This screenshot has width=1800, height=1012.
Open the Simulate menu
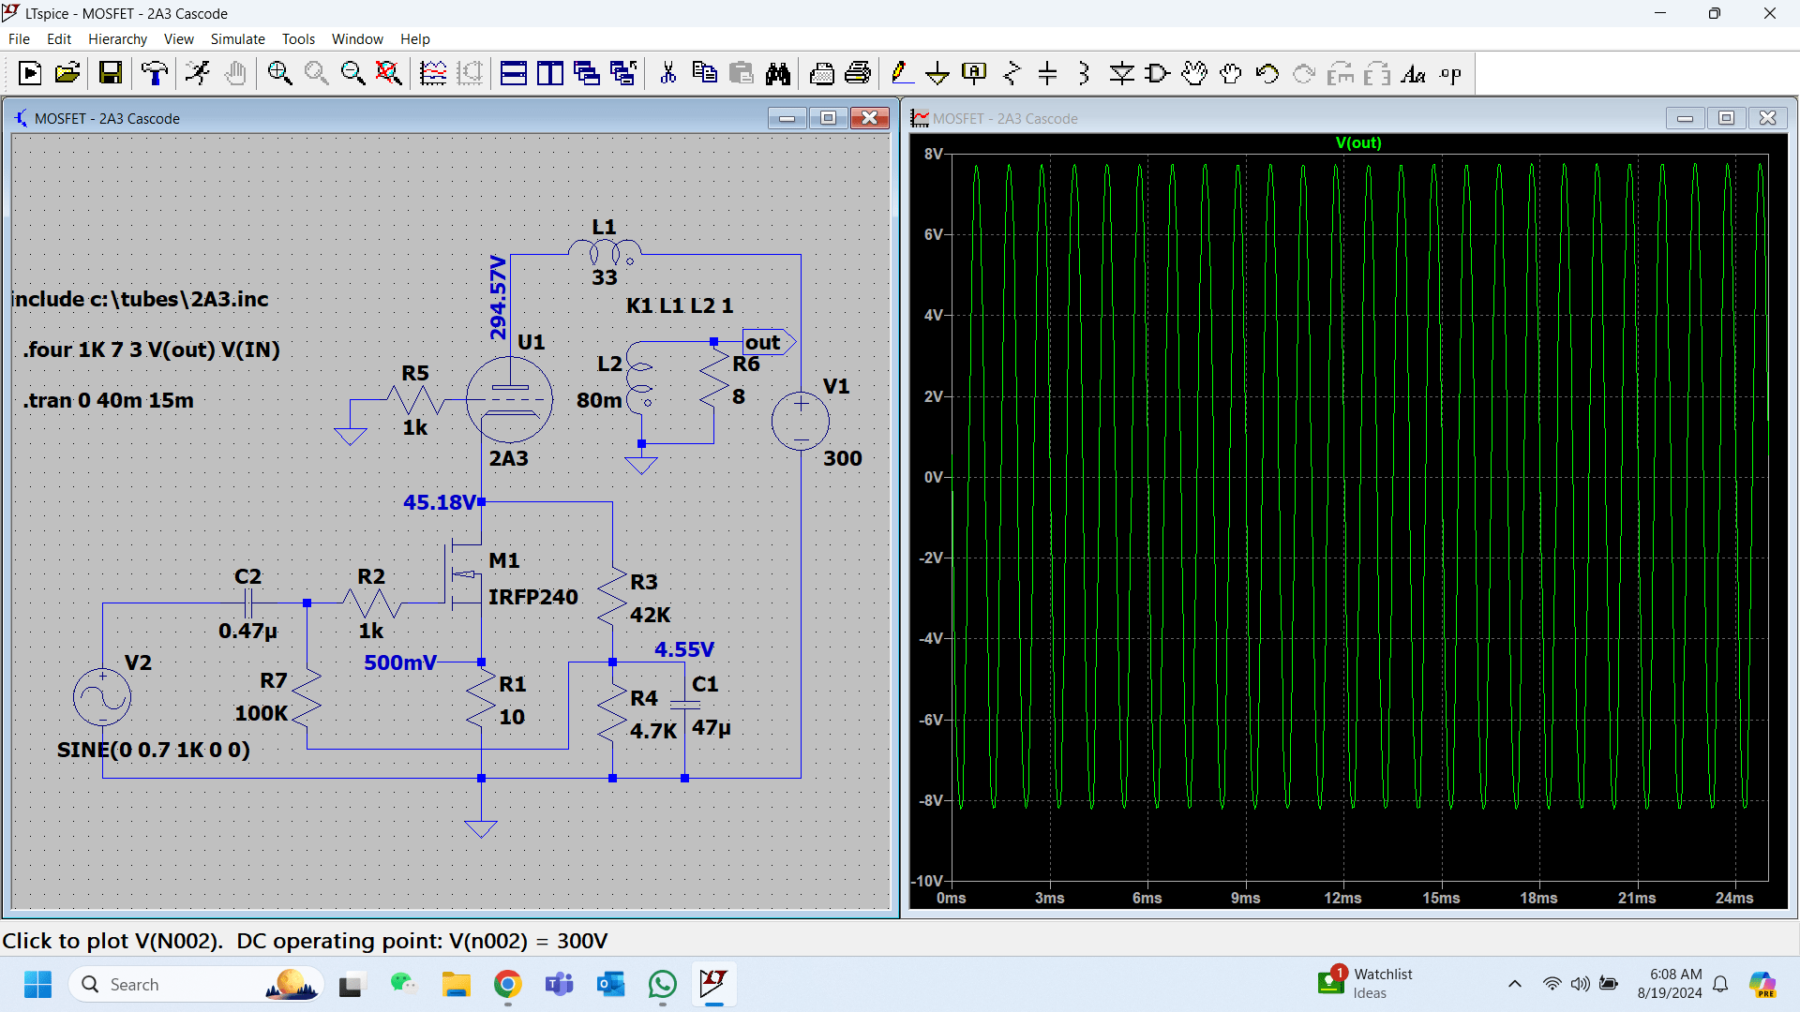click(237, 39)
